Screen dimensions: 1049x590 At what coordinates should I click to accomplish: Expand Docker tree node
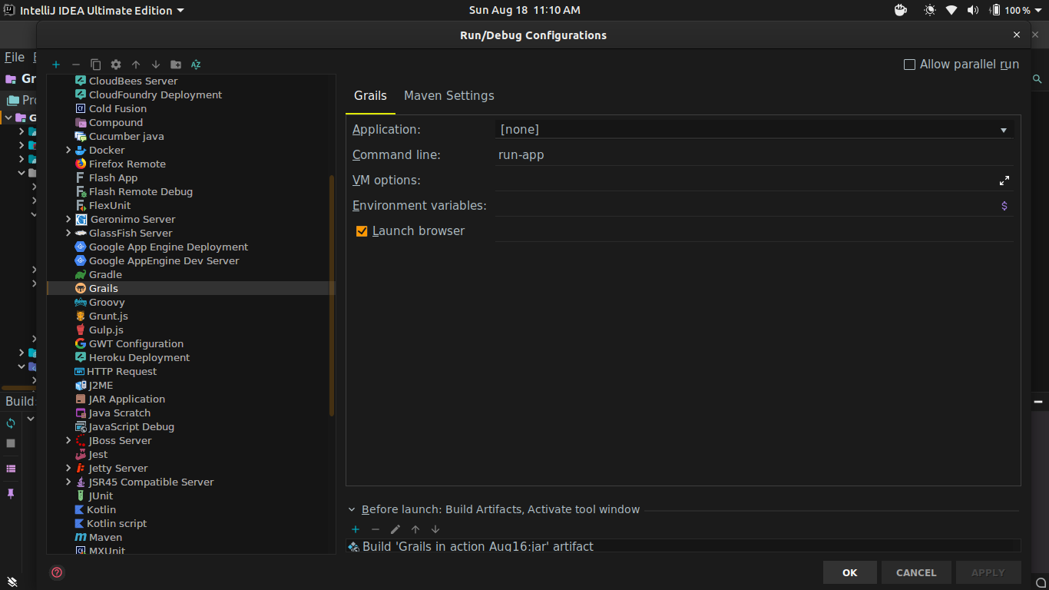tap(68, 151)
